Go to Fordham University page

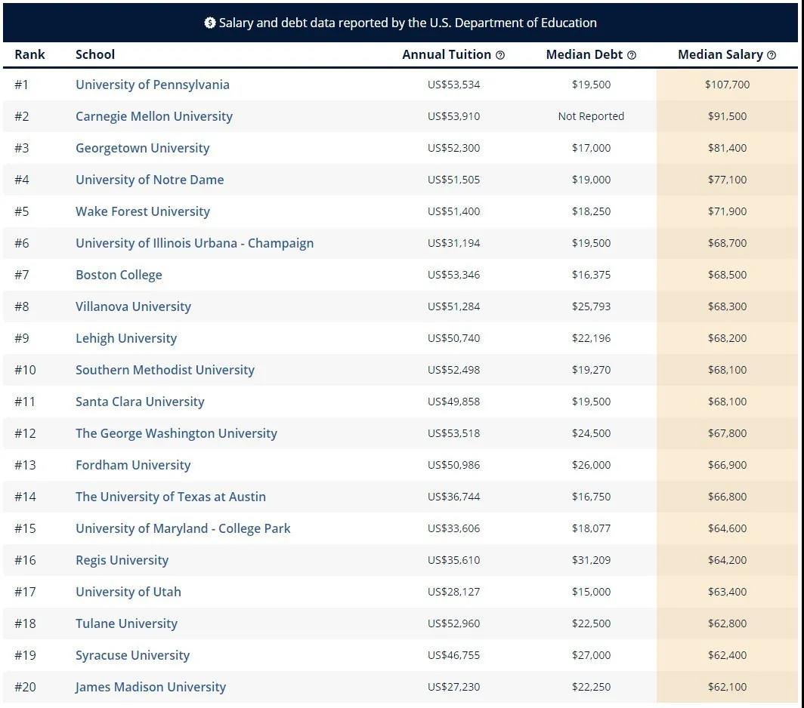point(133,465)
